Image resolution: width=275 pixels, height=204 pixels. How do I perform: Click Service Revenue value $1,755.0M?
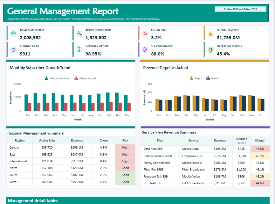tap(228, 38)
